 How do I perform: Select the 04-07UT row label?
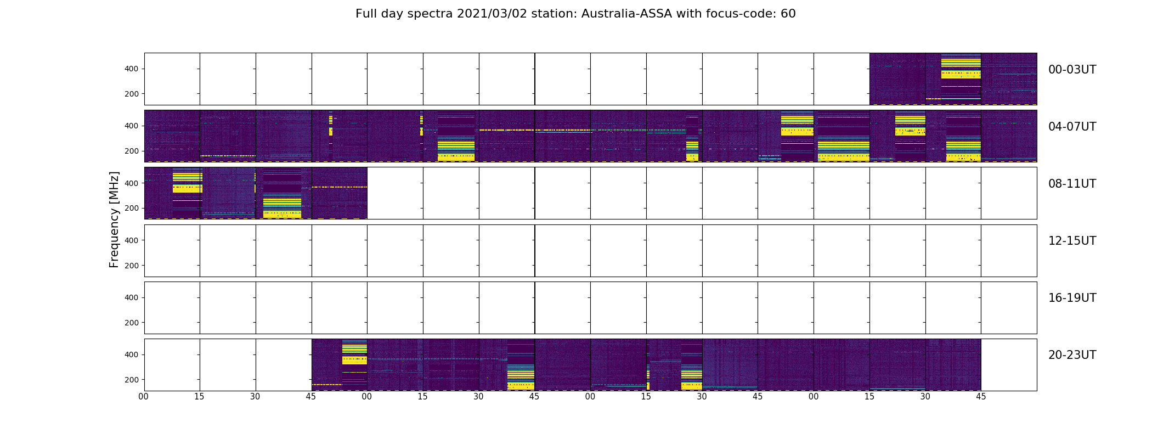(1072, 127)
